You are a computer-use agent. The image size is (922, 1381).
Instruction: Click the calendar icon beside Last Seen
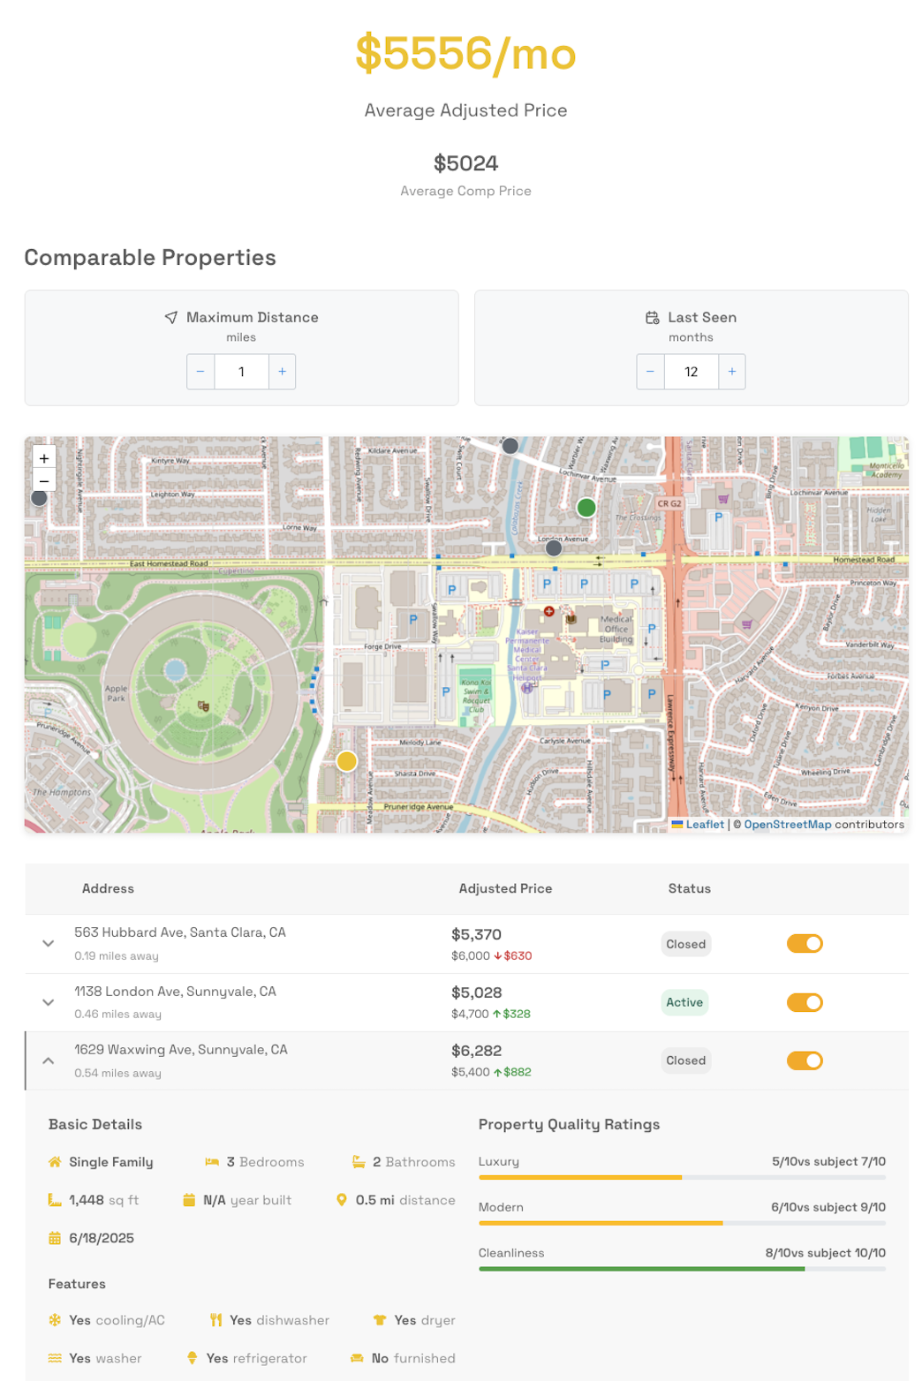[653, 317]
